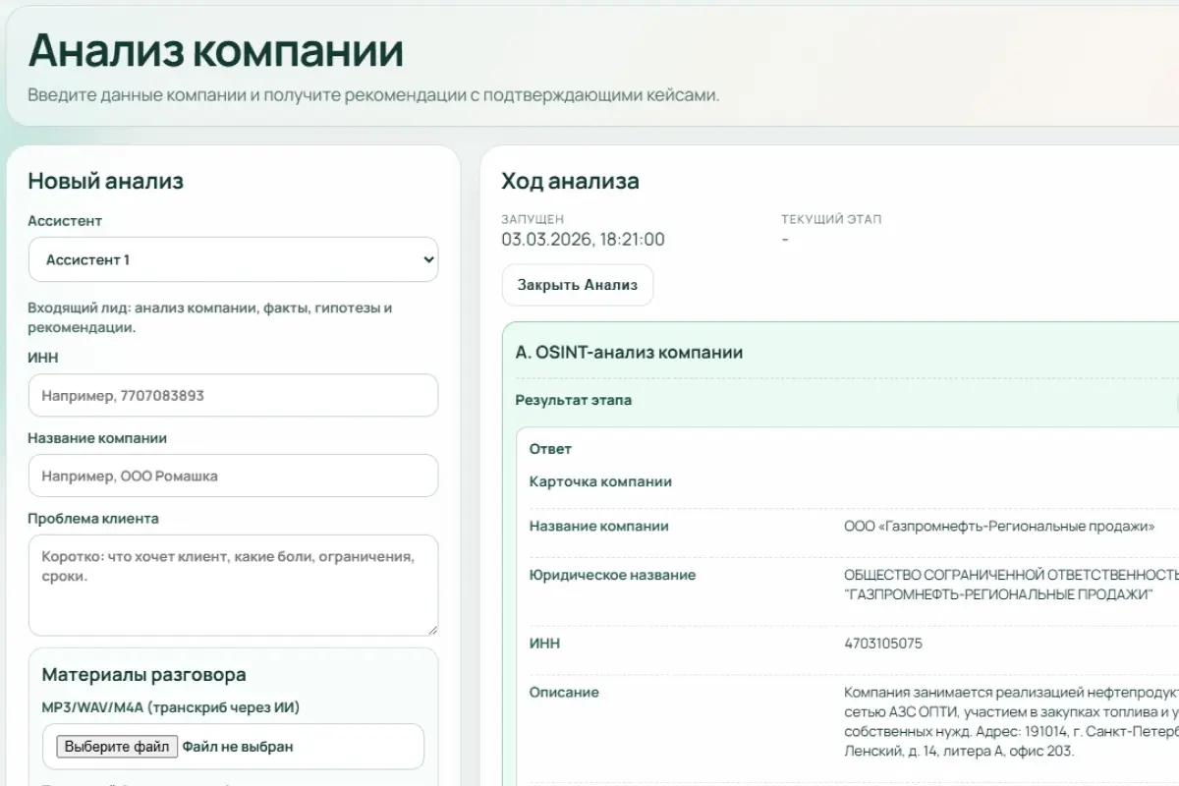Image resolution: width=1179 pixels, height=786 pixels.
Task: Click the Карточка компании subheading
Action: click(600, 481)
